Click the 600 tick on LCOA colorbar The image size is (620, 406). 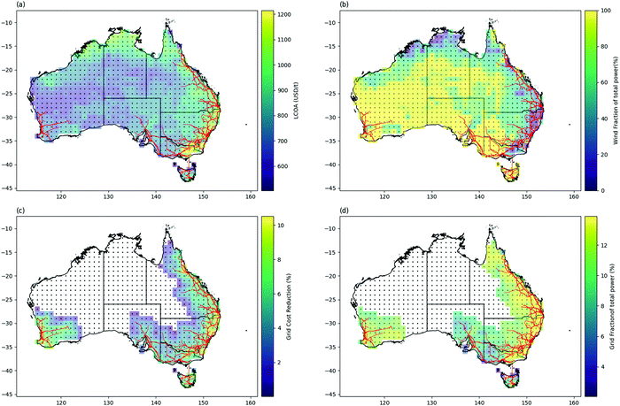point(283,166)
